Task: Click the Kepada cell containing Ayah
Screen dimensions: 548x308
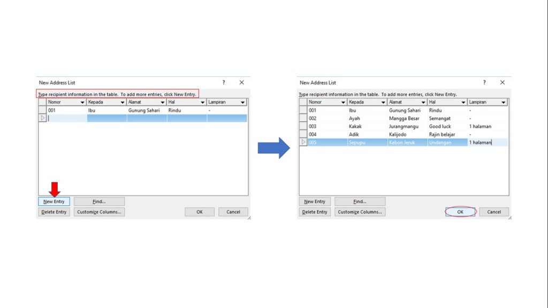Action: pyautogui.click(x=355, y=119)
